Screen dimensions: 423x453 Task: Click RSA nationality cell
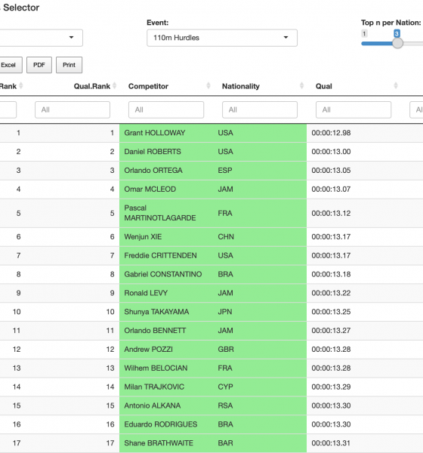point(225,406)
